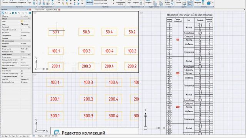Select the 50.3 room label in top viewport
The image size is (246, 138).
pos(86,32)
